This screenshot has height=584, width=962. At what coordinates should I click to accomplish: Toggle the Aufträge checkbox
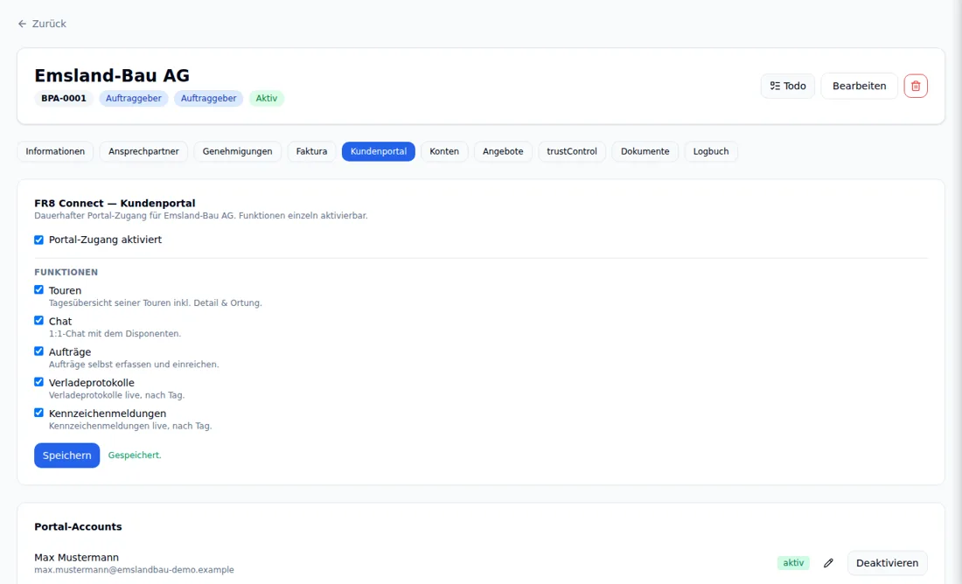[38, 351]
